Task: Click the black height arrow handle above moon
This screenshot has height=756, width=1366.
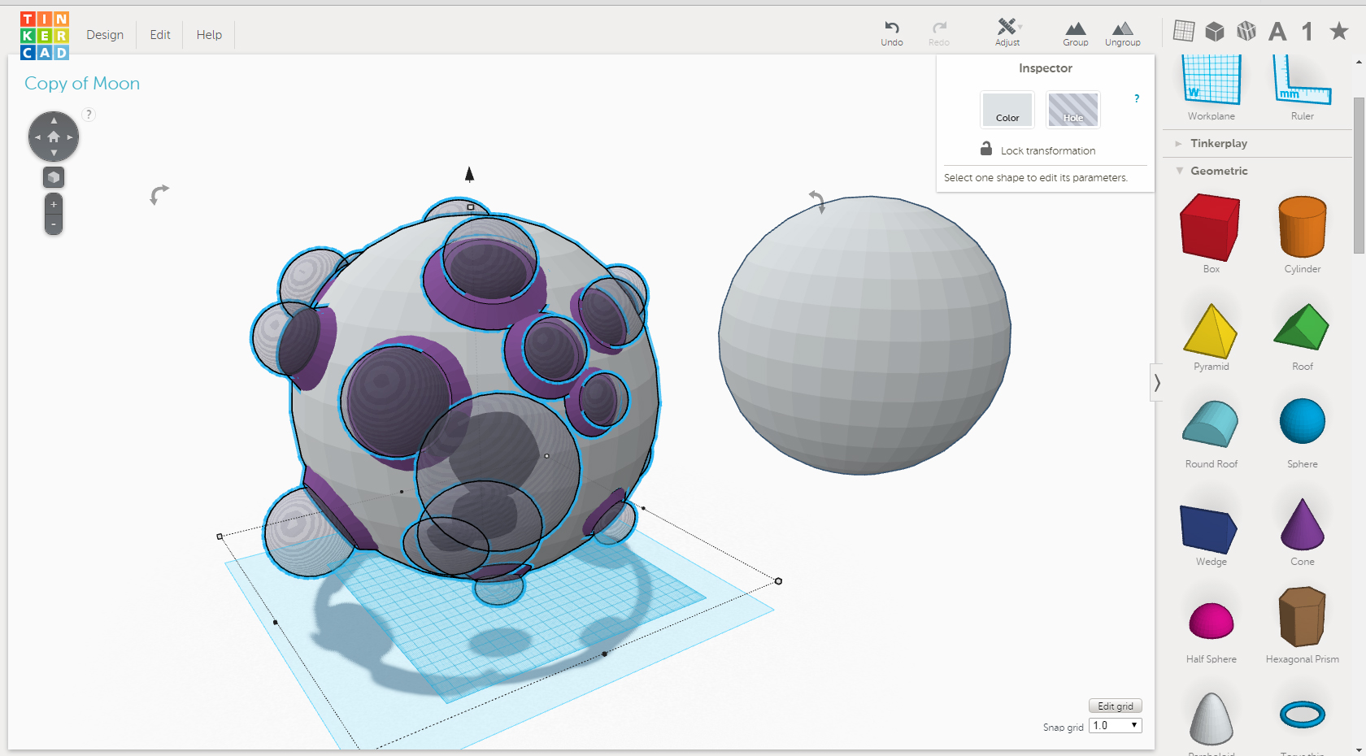Action: 469,174
